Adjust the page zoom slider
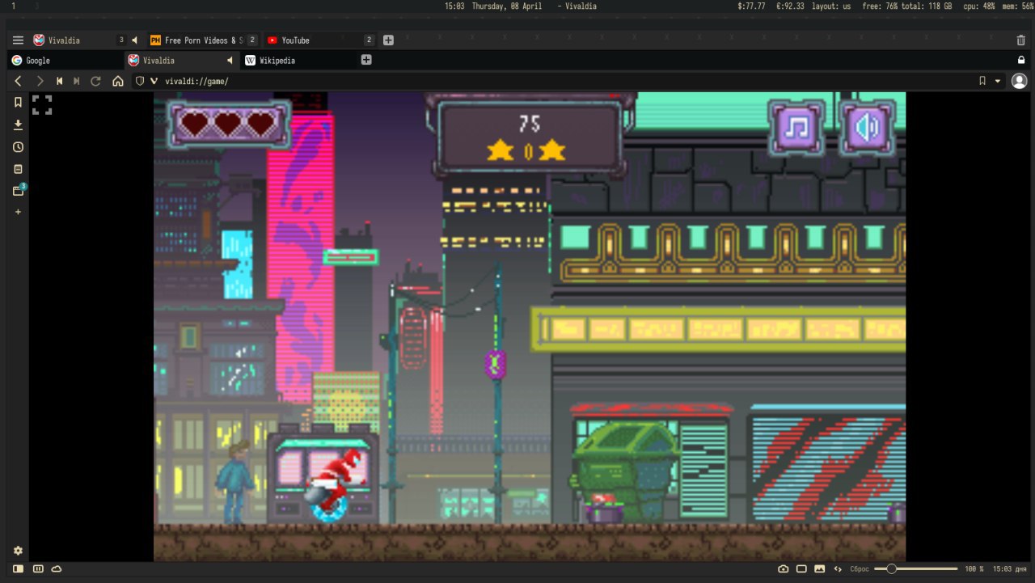The width and height of the screenshot is (1035, 583). [x=916, y=569]
